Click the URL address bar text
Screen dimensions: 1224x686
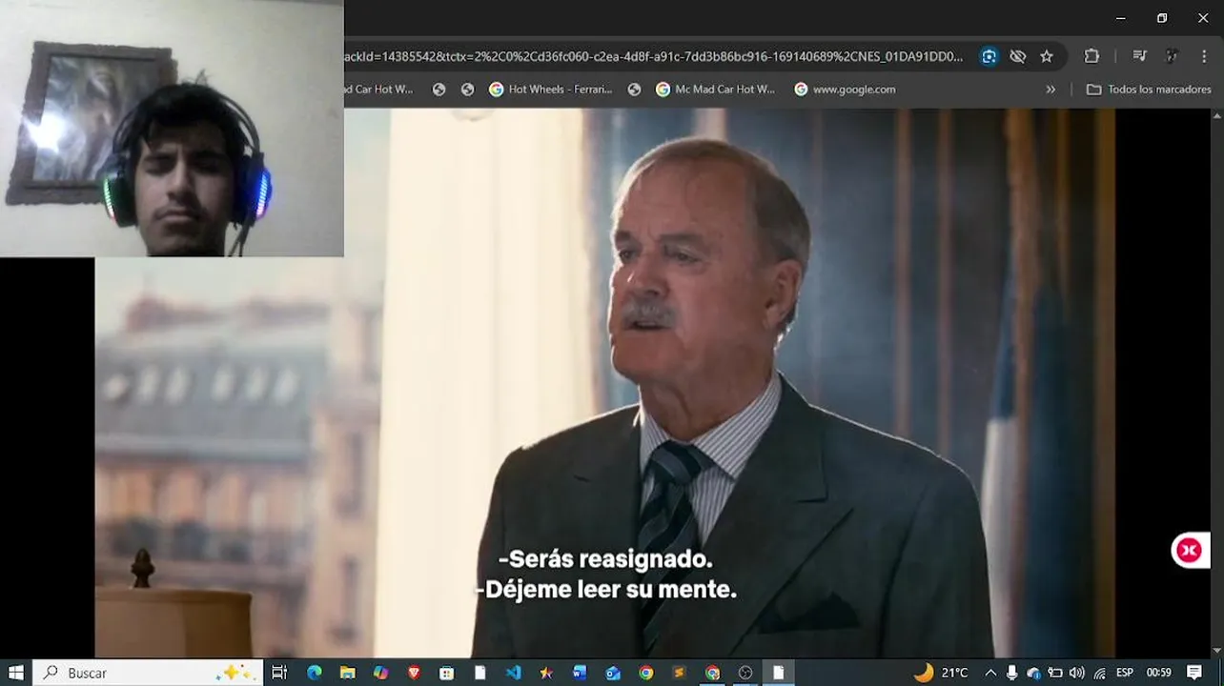(x=654, y=56)
